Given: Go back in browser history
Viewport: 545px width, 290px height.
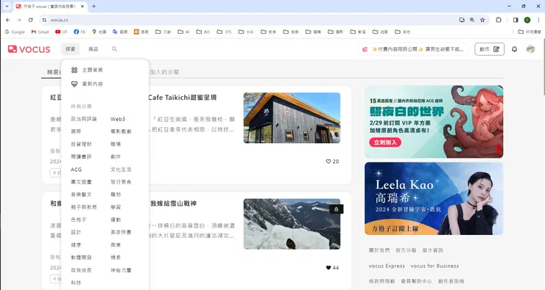Looking at the screenshot, I should 7,20.
